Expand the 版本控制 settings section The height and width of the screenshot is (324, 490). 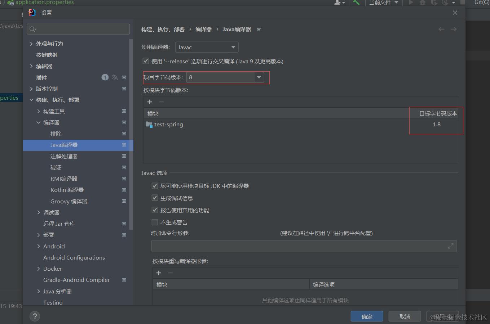pyautogui.click(x=31, y=89)
